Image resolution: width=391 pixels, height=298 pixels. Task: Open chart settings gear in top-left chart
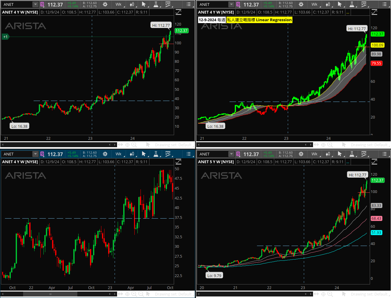pyautogui.click(x=105, y=4)
